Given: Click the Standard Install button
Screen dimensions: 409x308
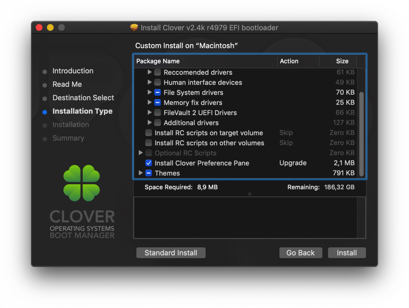Looking at the screenshot, I should tap(171, 253).
